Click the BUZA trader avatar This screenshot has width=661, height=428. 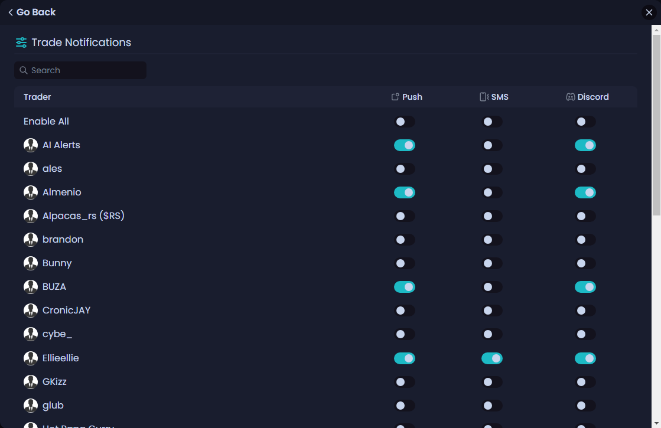pyautogui.click(x=31, y=287)
